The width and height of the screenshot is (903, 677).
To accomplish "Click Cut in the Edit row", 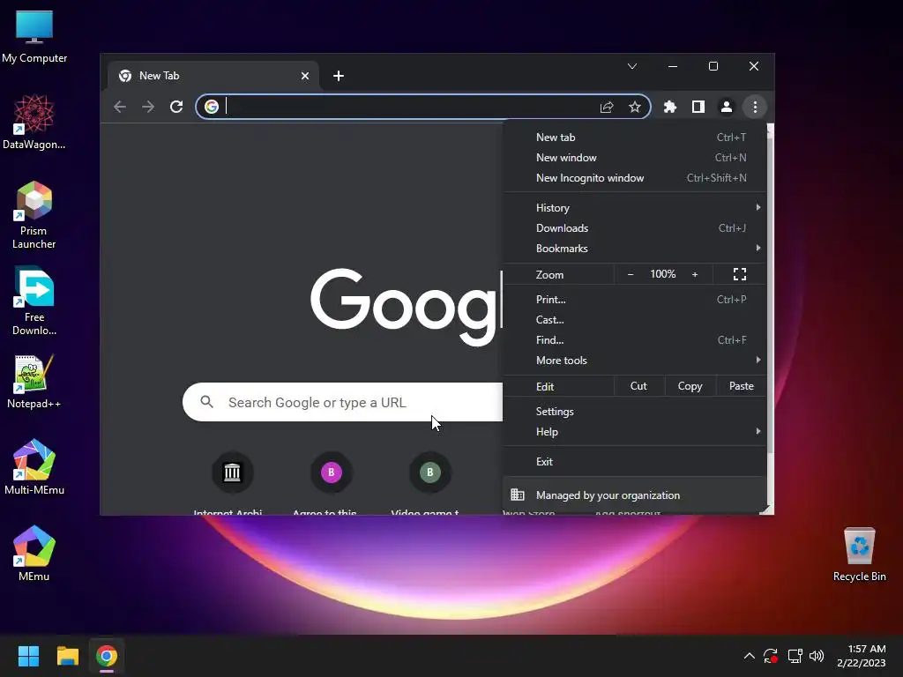I will tap(638, 386).
